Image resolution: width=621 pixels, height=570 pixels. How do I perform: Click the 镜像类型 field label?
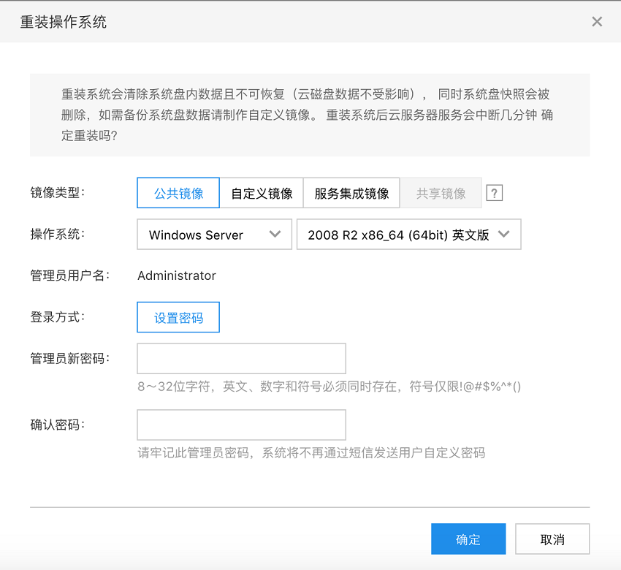[x=58, y=193]
